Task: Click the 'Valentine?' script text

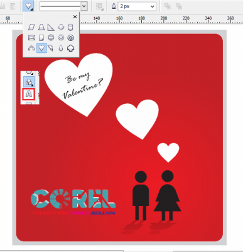Action: coord(83,89)
